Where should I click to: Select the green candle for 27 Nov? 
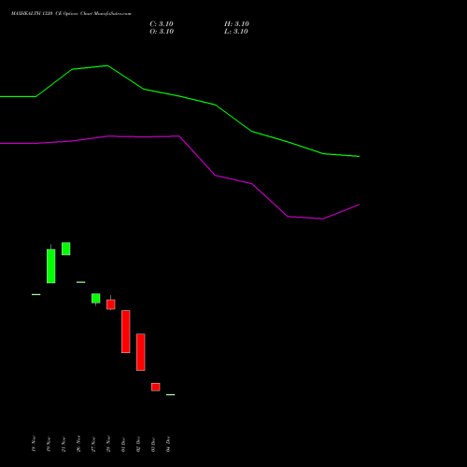pos(96,298)
